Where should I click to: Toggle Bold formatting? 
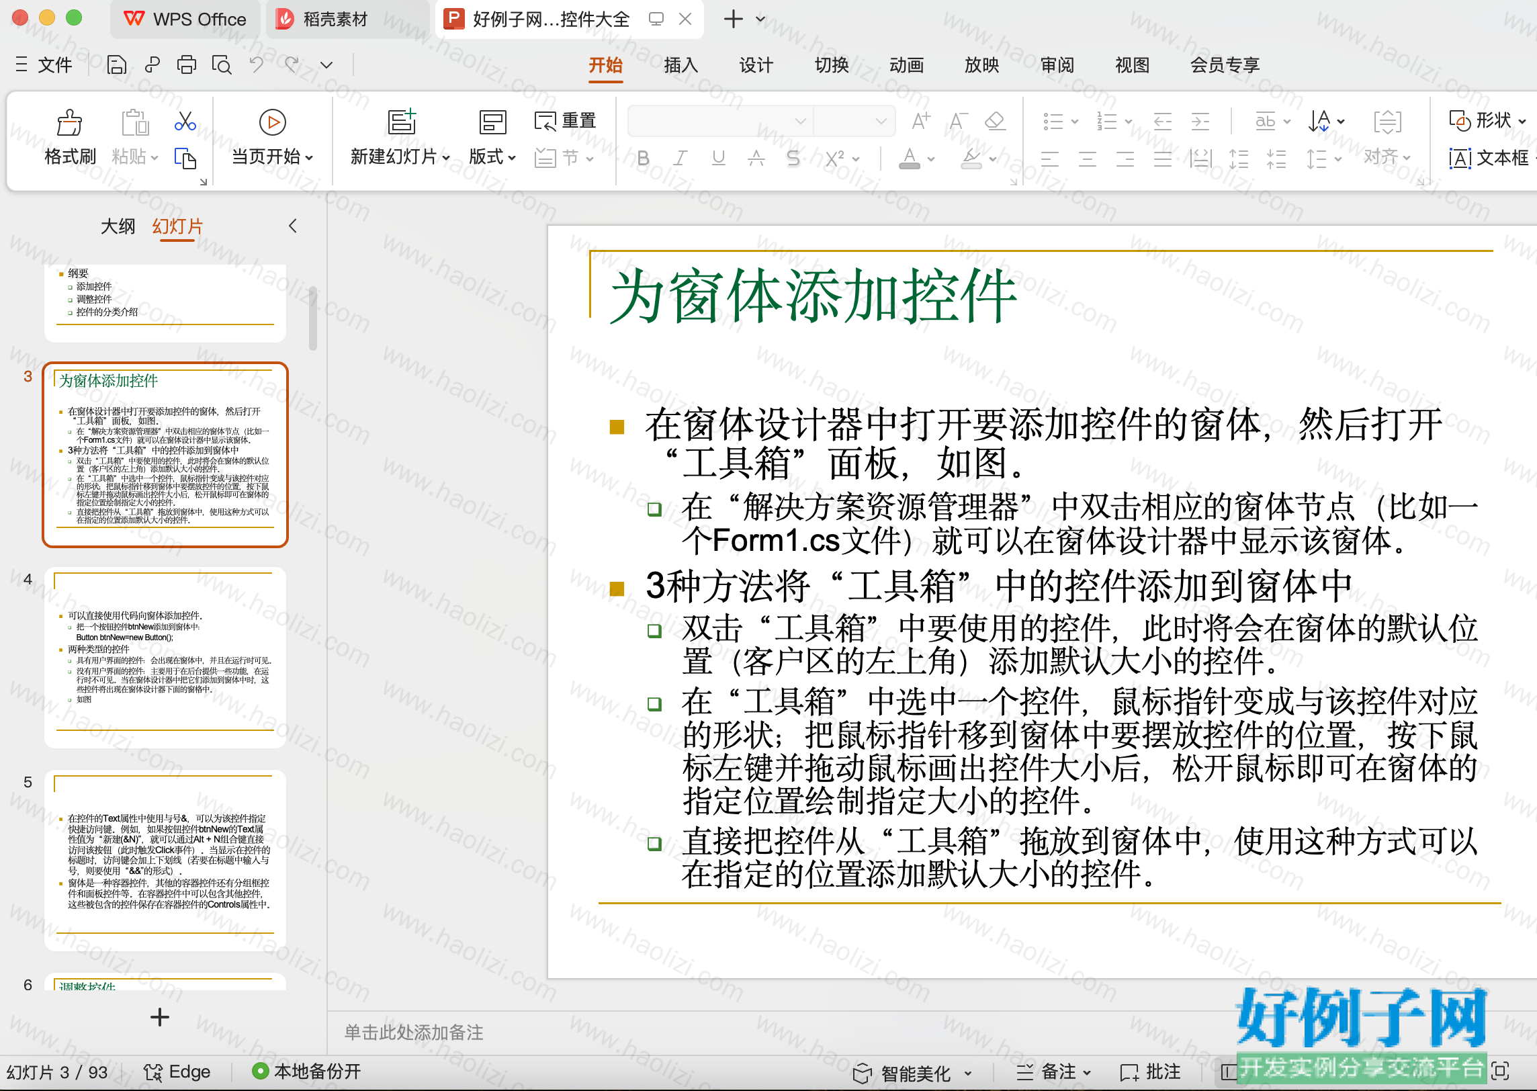coord(643,159)
